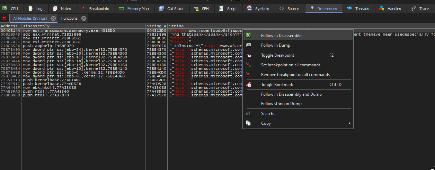Open the Trace tab
The height and width of the screenshot is (170, 435).
point(420,9)
